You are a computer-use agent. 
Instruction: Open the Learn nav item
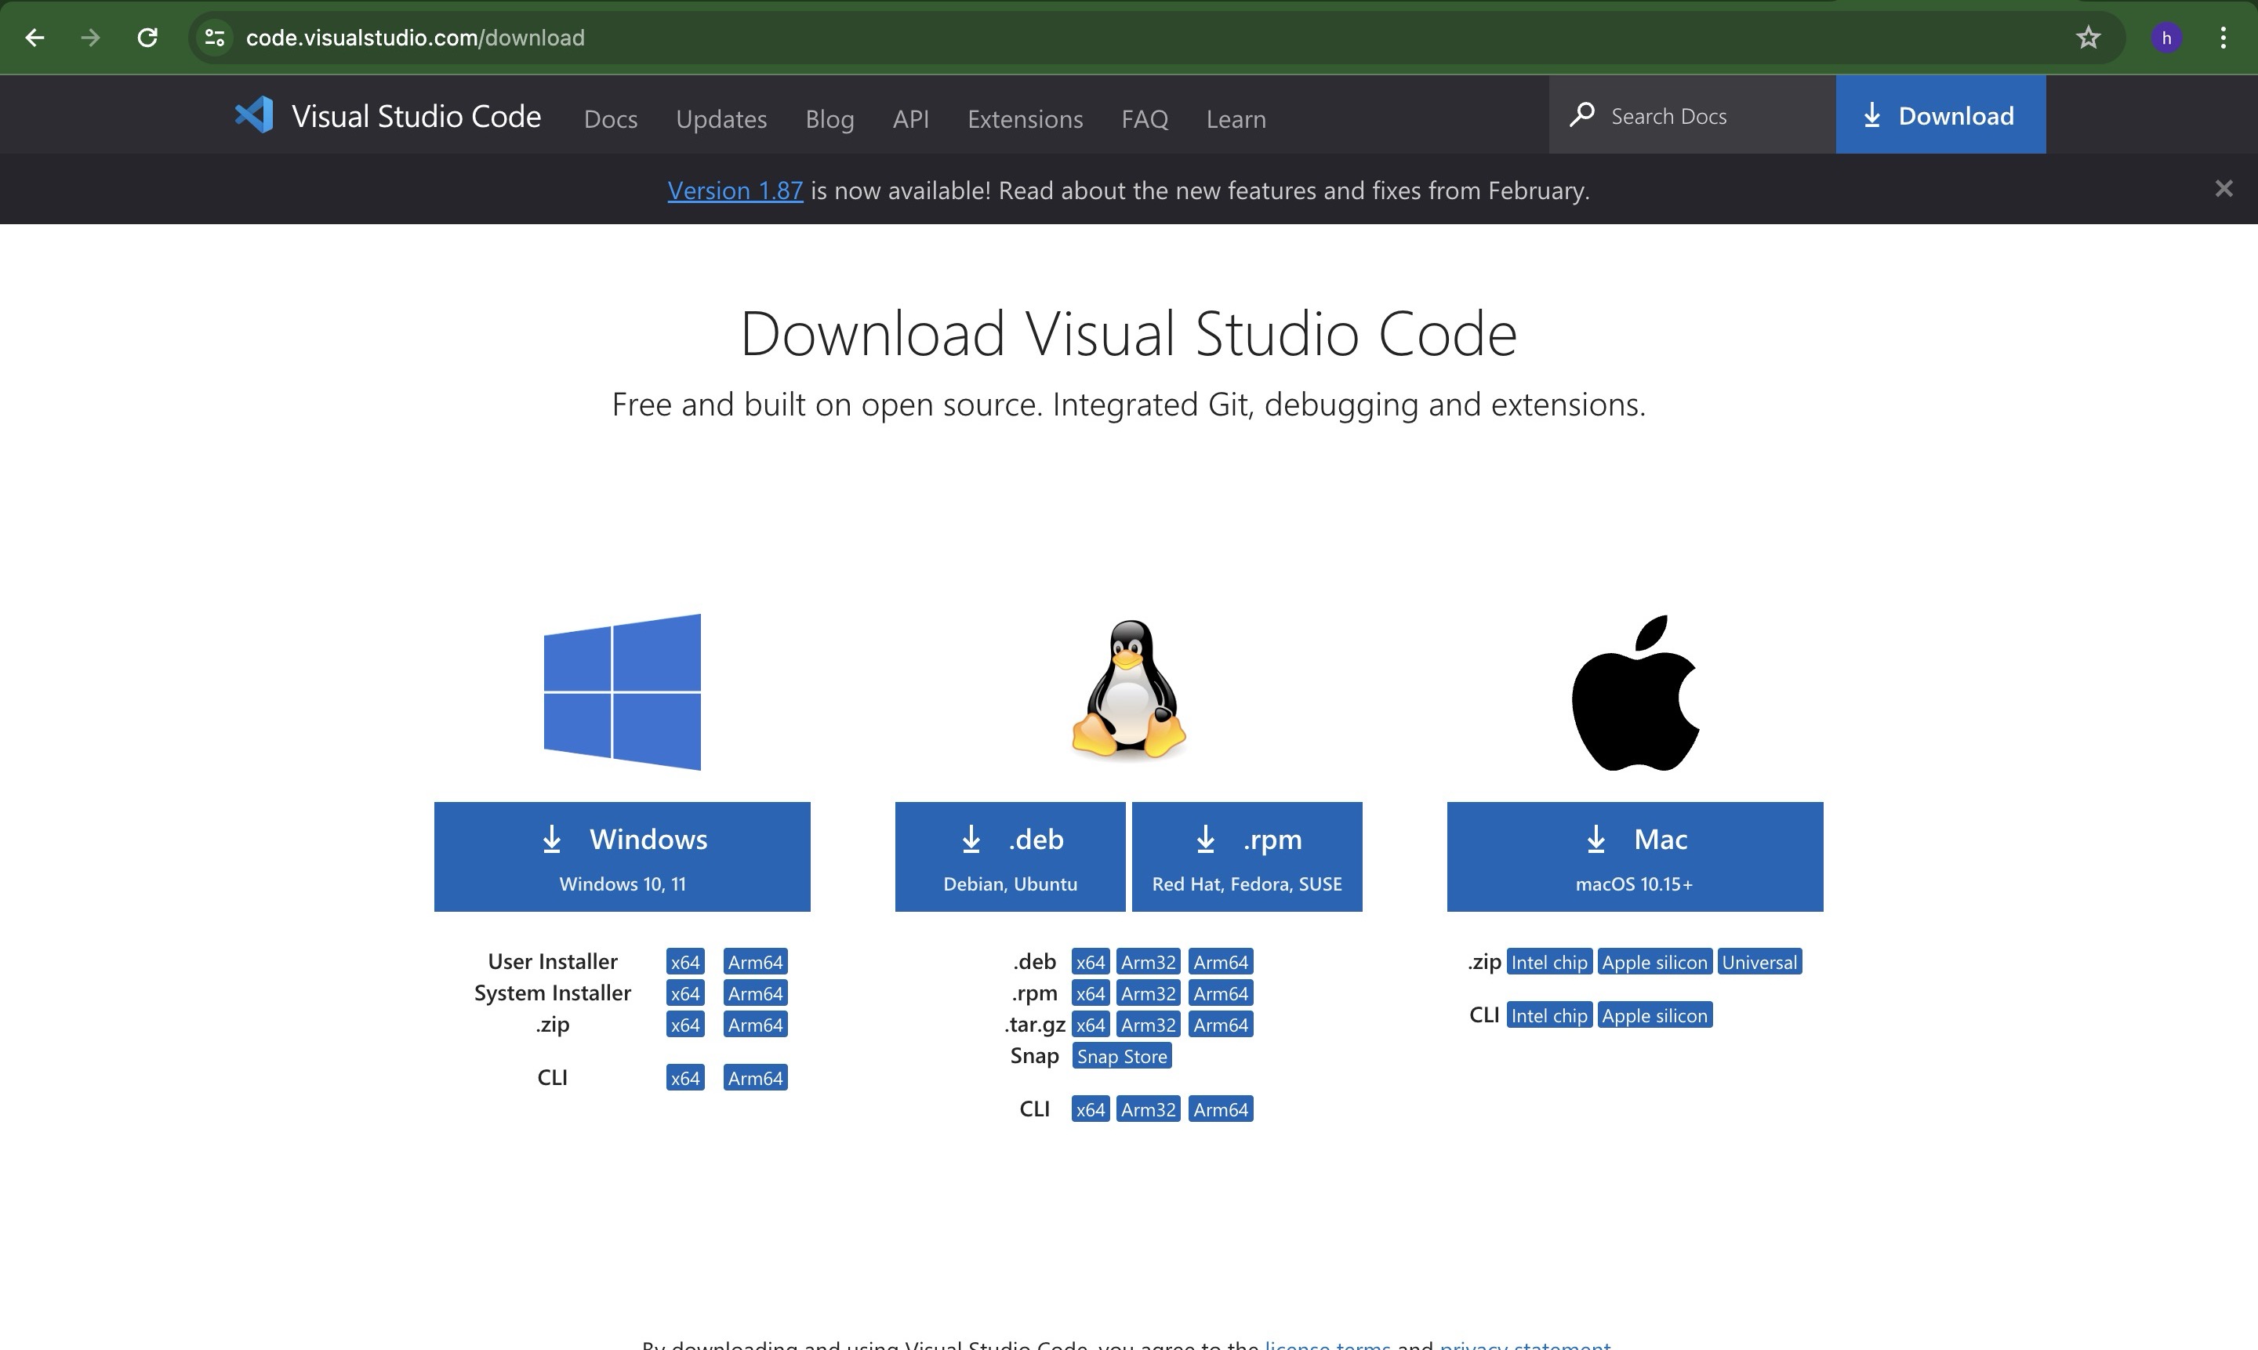coord(1236,119)
